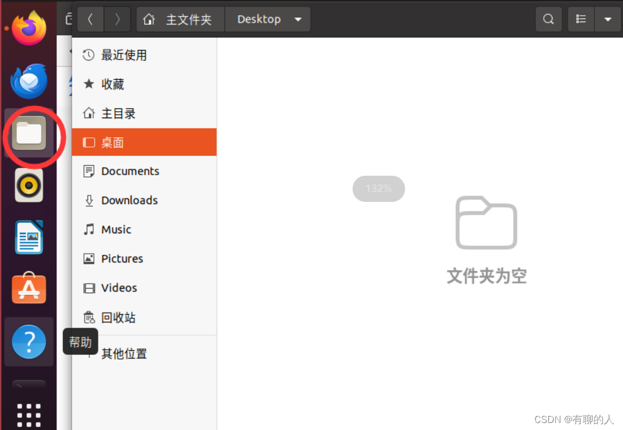Open Documents folder in sidebar
623x430 pixels.
pos(144,172)
